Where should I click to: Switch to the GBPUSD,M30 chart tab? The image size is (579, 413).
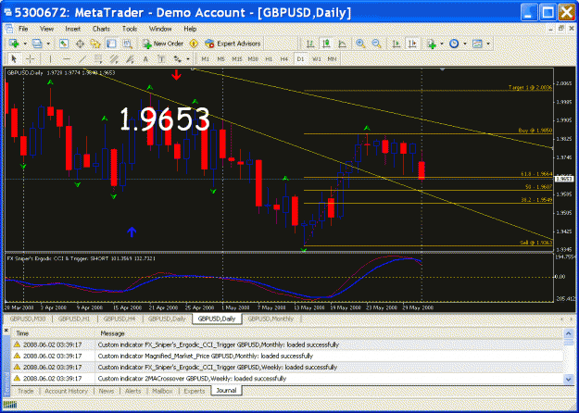coord(27,319)
